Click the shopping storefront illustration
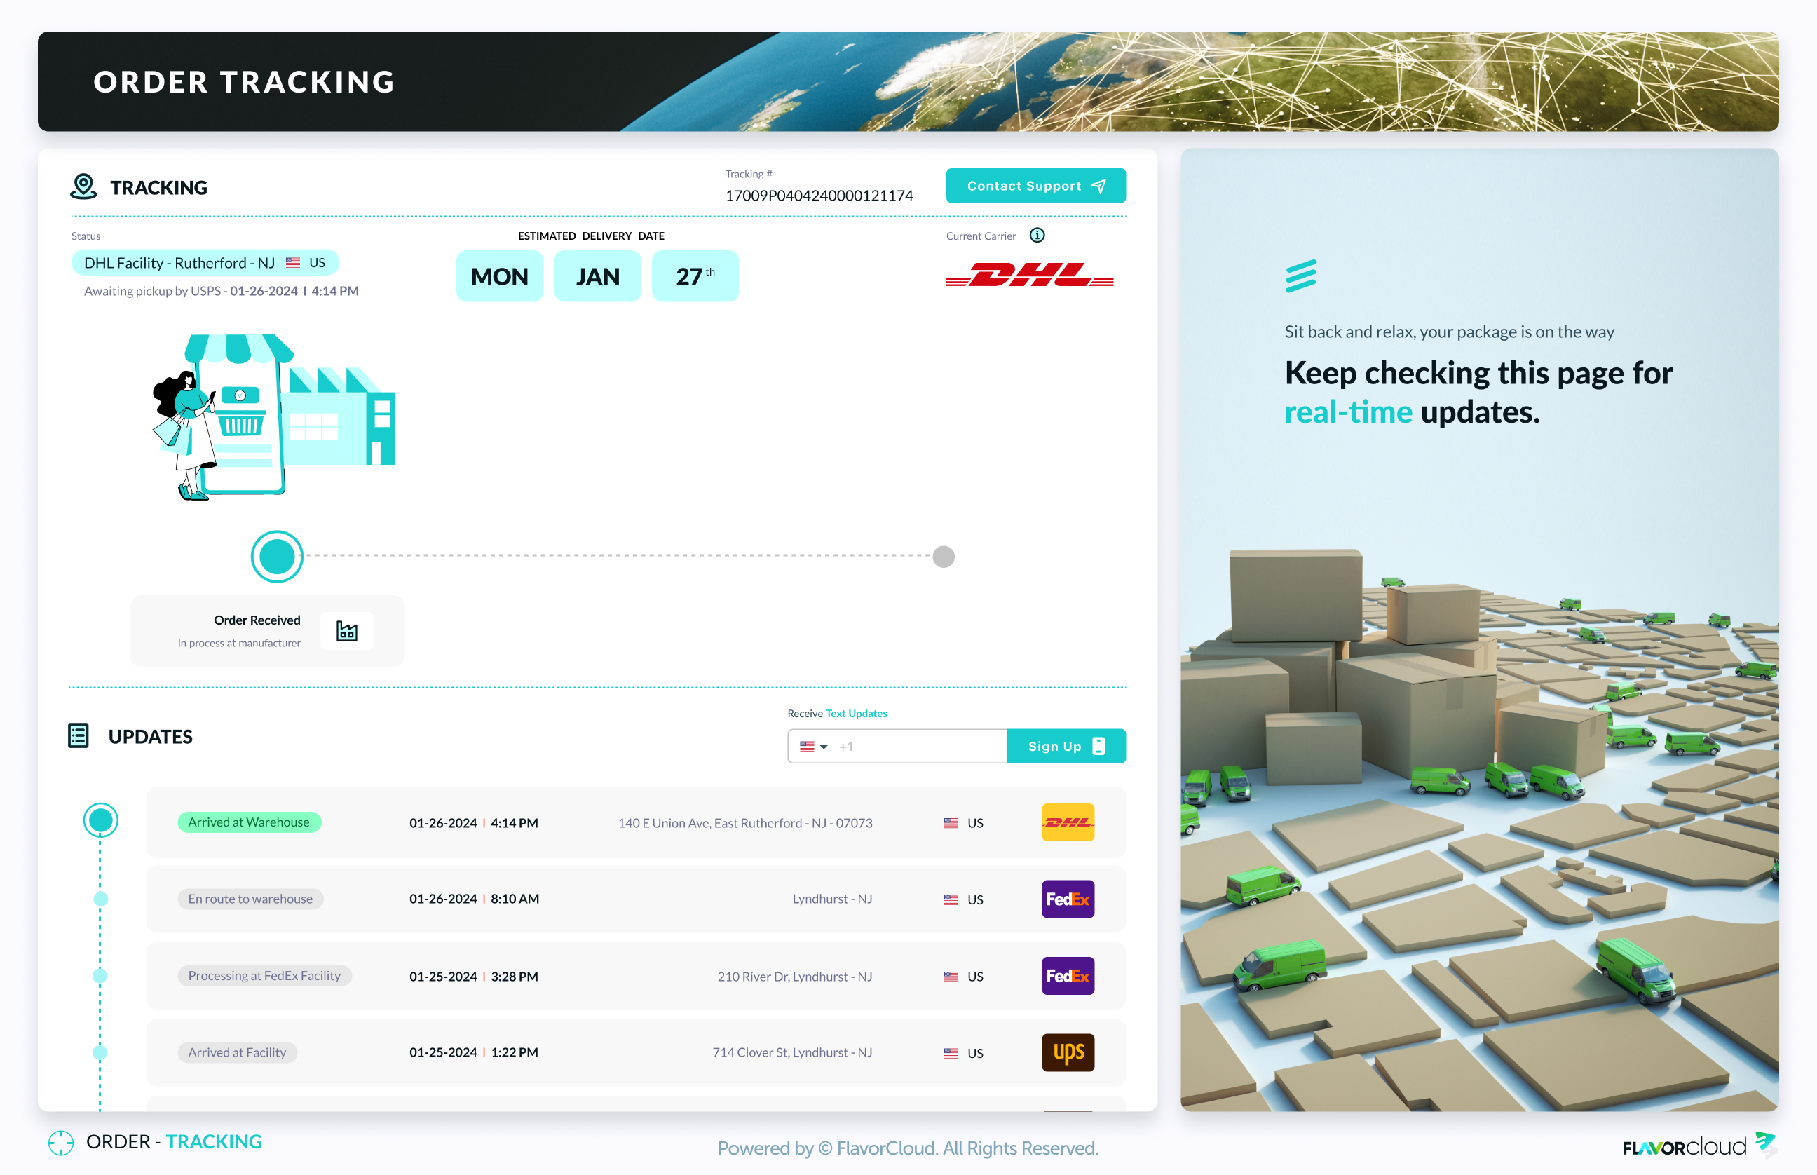The image size is (1817, 1175). [x=274, y=416]
